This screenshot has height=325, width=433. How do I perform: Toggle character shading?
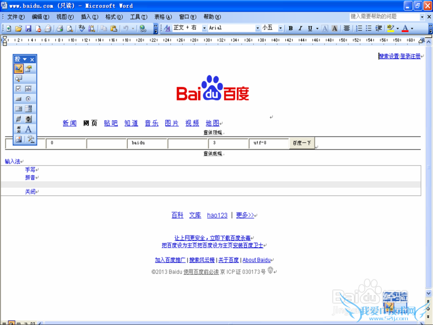click(x=334, y=28)
